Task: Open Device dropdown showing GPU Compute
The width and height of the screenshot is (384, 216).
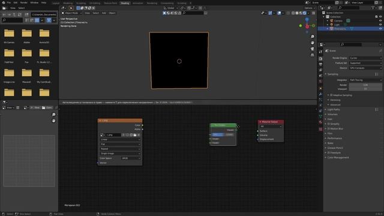Action: coord(365,68)
